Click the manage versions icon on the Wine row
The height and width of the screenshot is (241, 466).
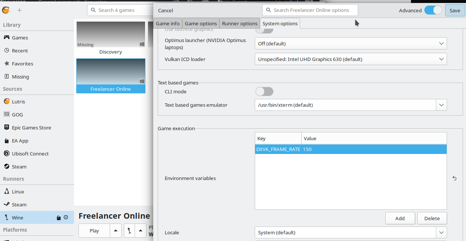[x=58, y=218]
